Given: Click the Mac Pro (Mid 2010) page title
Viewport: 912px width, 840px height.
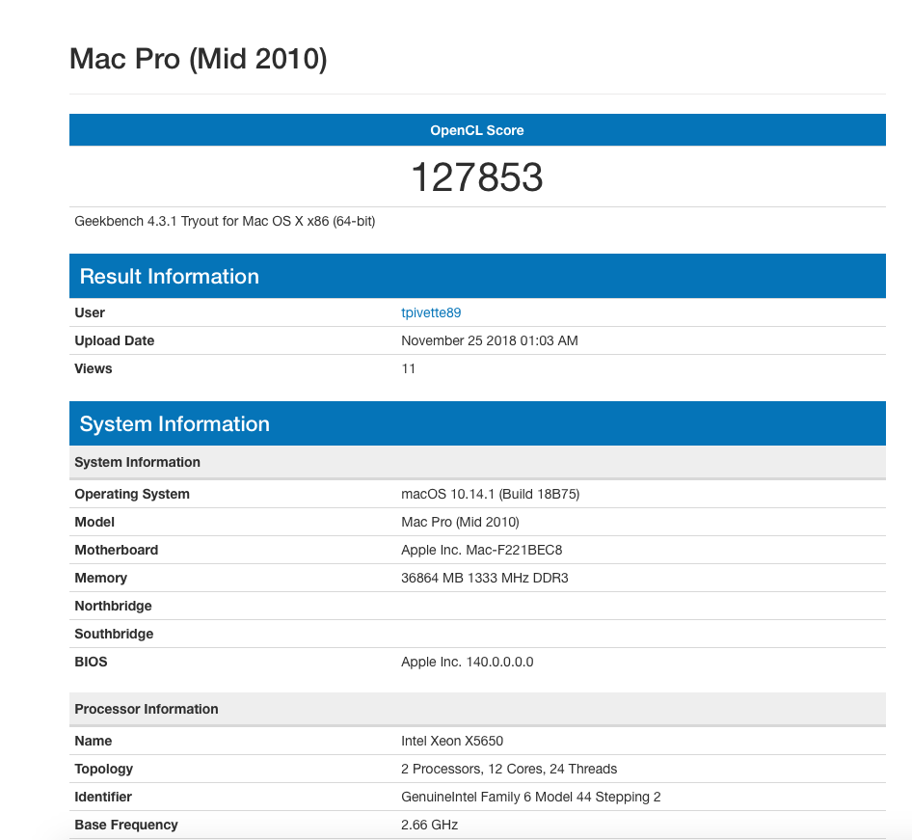Looking at the screenshot, I should pyautogui.click(x=199, y=59).
